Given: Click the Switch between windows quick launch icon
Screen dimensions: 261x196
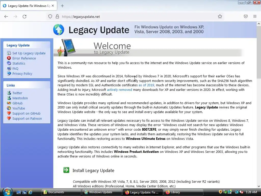Looking at the screenshot, I should pos(24,192).
